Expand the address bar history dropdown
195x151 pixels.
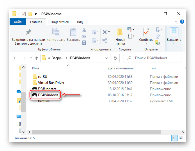pos(107,58)
